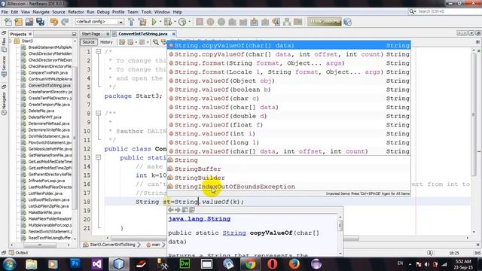Click Start3.ConvertIntToString breadcrumb
The height and width of the screenshot is (271, 482).
(112, 245)
